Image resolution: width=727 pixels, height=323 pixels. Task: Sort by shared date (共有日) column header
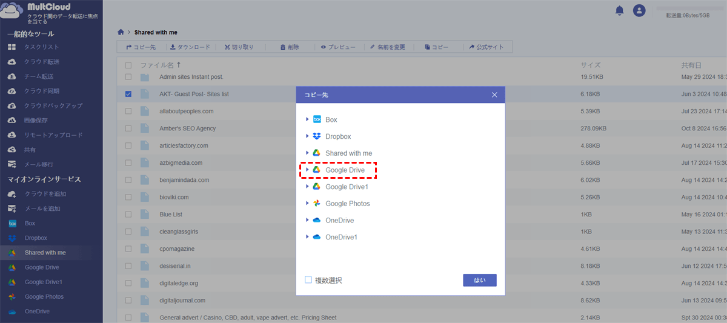(x=691, y=65)
